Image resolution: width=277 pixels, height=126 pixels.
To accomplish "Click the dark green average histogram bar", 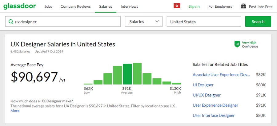I will coord(127,74).
